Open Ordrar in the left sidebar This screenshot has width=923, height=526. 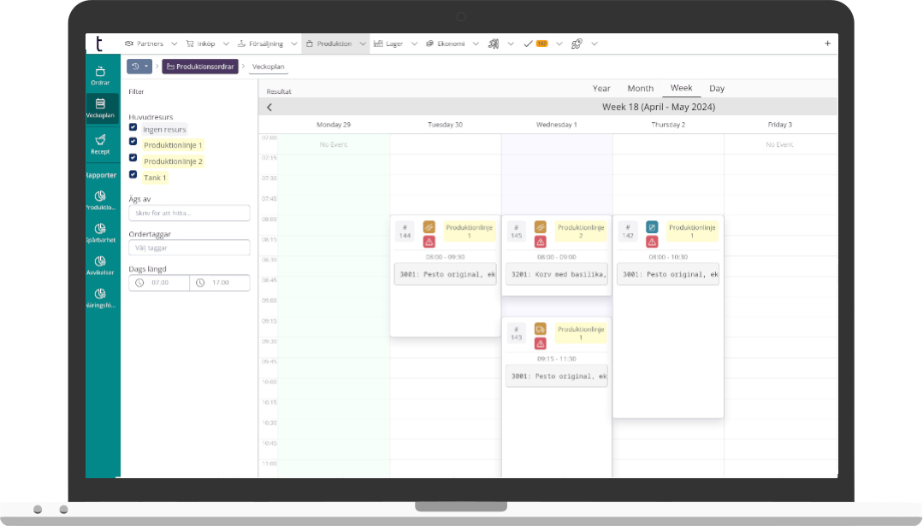coord(101,75)
